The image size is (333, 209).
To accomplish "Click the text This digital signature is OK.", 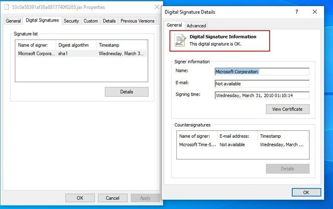I will 215,44.
